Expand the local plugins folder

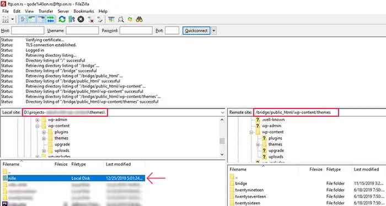(44, 132)
